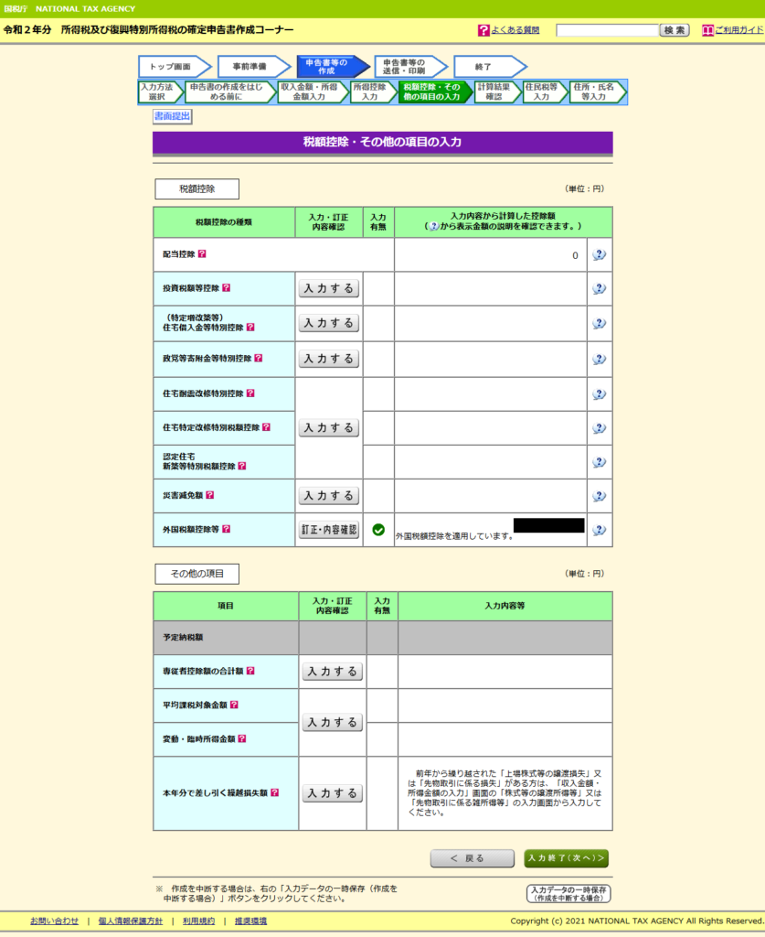Open 訂正・内容確認 for 外国税額控除等
The image size is (765, 937).
point(329,530)
